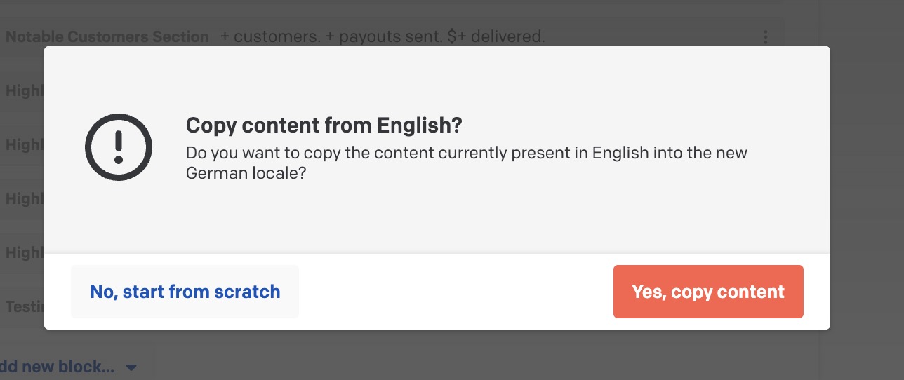Viewport: 904px width, 380px height.
Task: Expand the Add new block dropdown
Action: click(x=68, y=367)
